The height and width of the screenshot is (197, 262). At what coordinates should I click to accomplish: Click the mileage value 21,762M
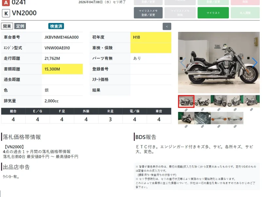(52, 58)
